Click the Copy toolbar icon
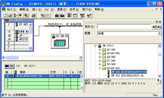The width and height of the screenshot is (164, 98). point(43,16)
